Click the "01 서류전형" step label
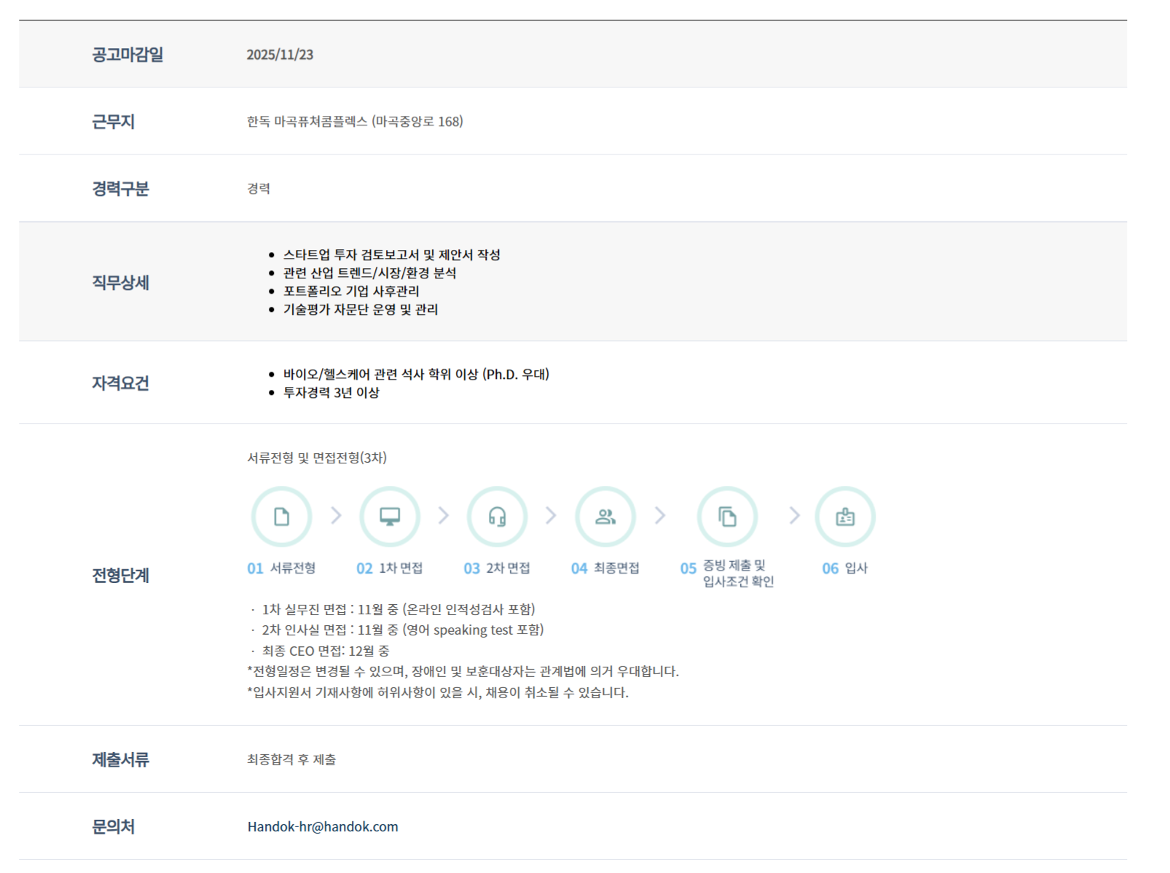Viewport: 1170px width, 873px height. [281, 568]
